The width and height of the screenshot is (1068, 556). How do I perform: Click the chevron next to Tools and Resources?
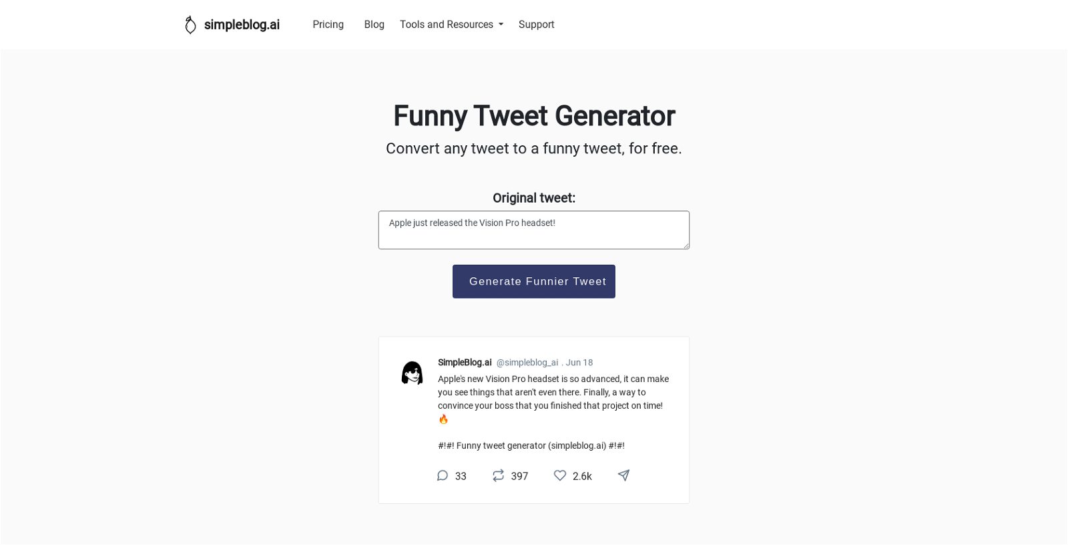pos(501,24)
